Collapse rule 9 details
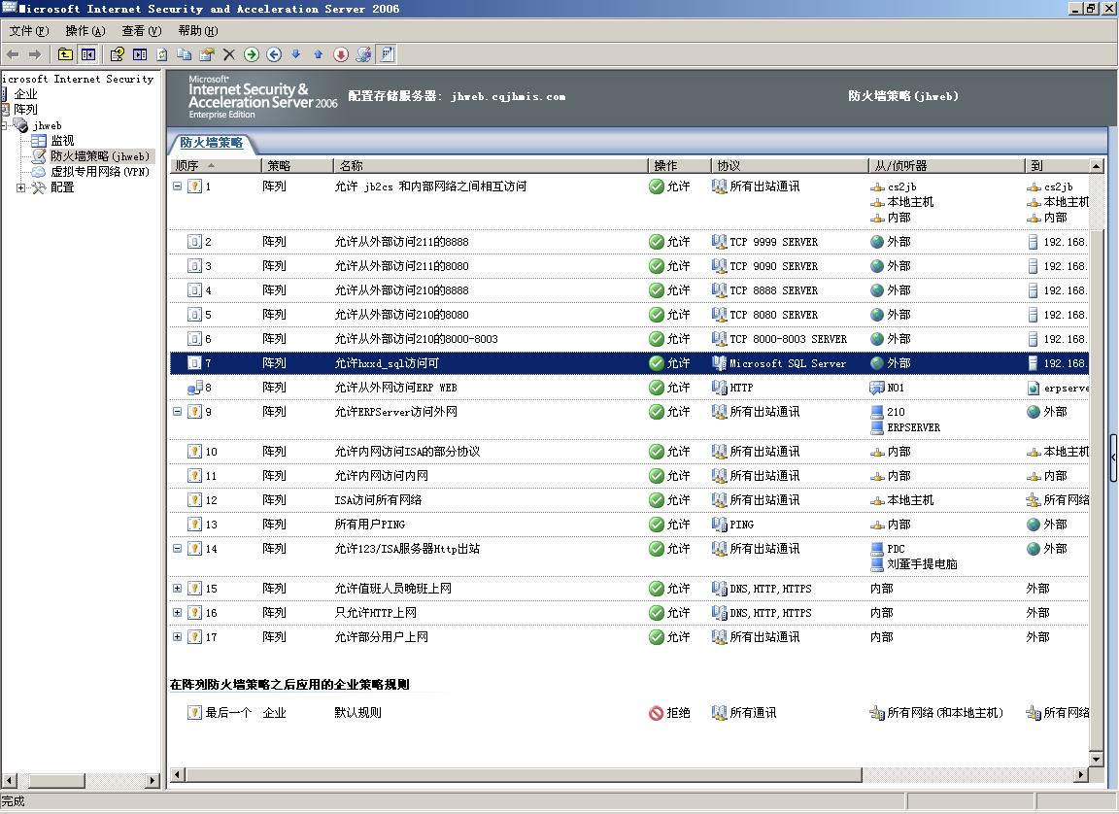Image resolution: width=1119 pixels, height=814 pixels. coord(177,412)
